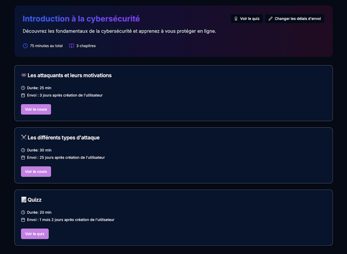This screenshot has height=254, width=347.
Task: Click the alien emoji on the attaquants chapter
Action: (x=23, y=75)
